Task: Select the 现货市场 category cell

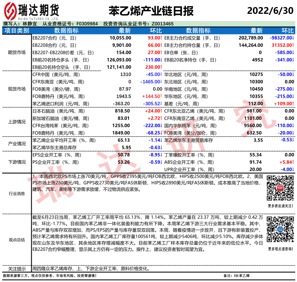Action: pos(16,89)
